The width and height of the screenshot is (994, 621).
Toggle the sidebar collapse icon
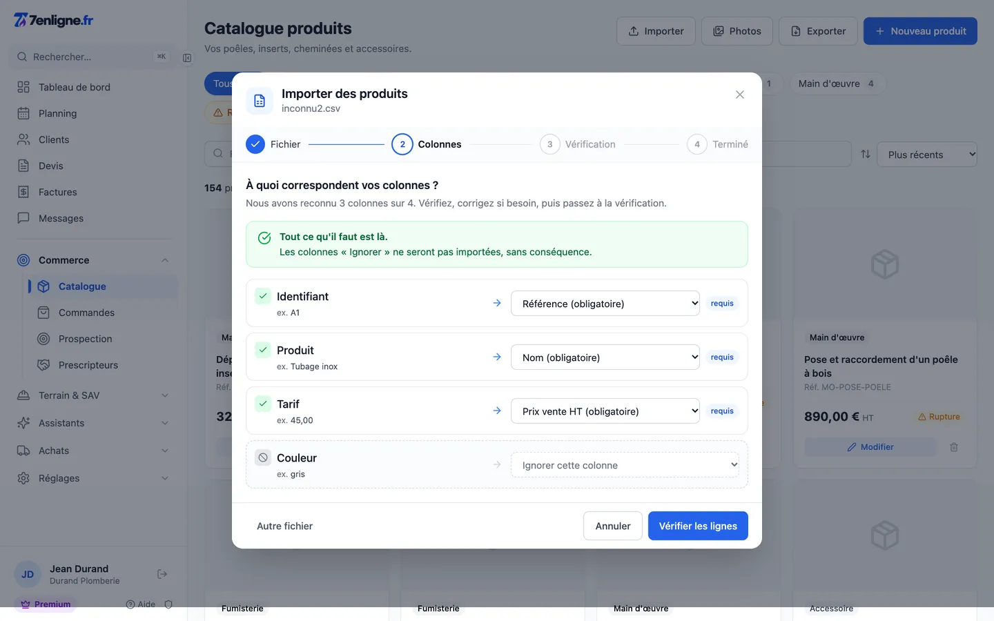tap(187, 58)
